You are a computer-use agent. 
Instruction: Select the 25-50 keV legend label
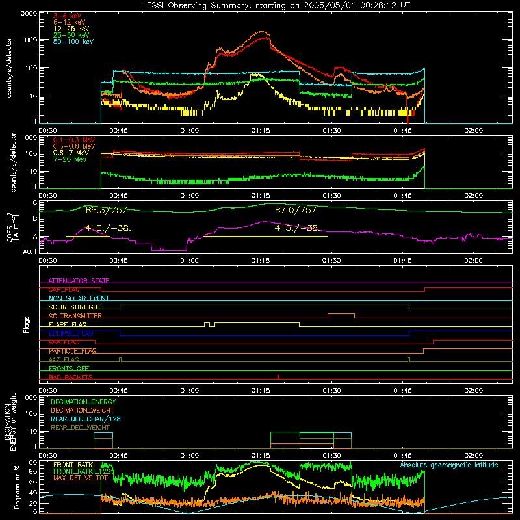[x=71, y=35]
